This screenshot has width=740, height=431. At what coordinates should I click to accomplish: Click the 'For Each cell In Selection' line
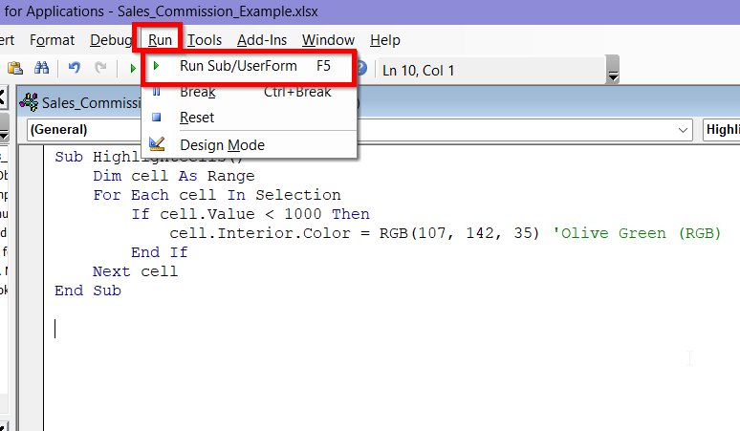tap(217, 195)
